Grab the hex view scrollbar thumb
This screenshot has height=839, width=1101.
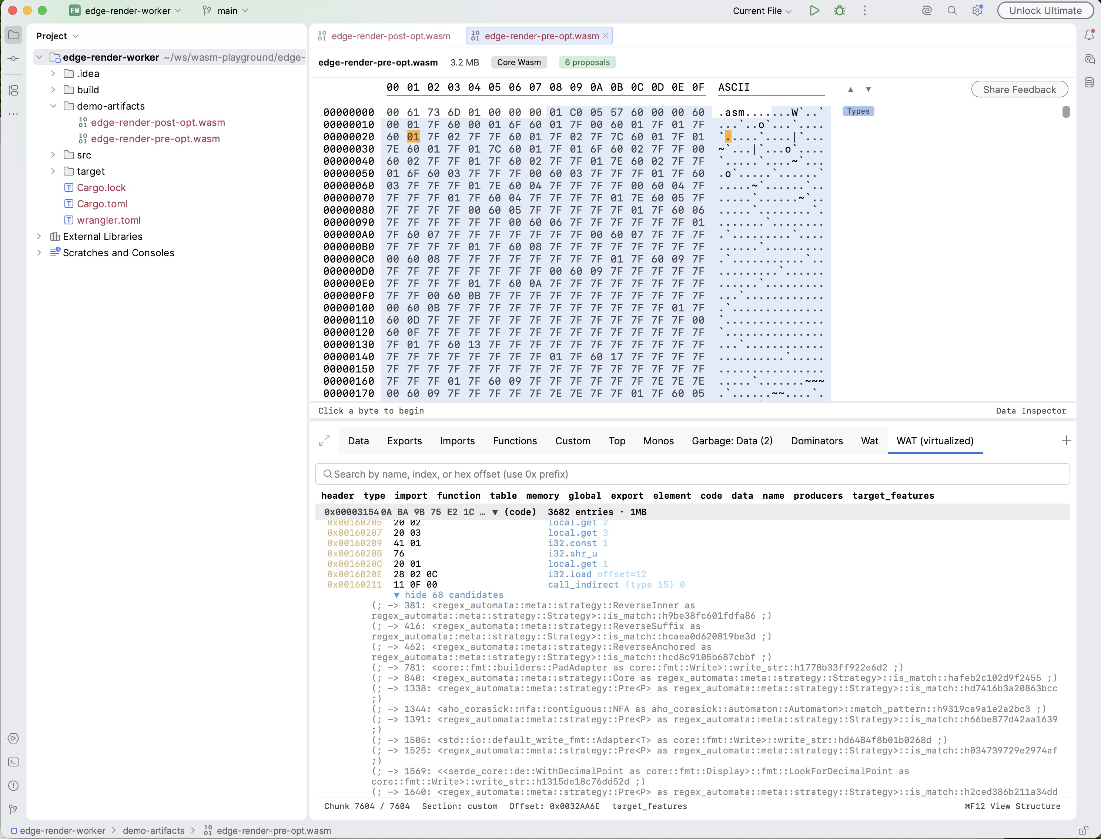pyautogui.click(x=1066, y=112)
